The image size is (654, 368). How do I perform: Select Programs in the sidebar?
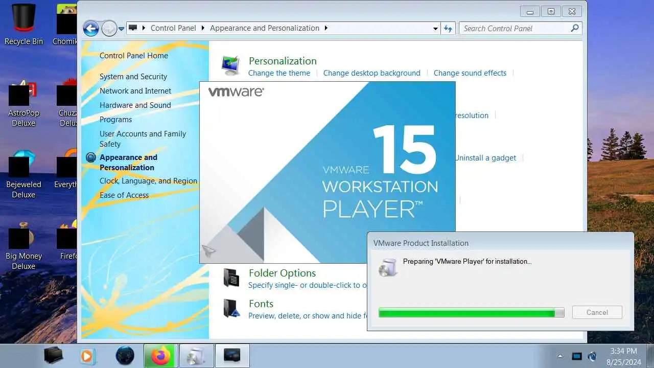tap(115, 120)
